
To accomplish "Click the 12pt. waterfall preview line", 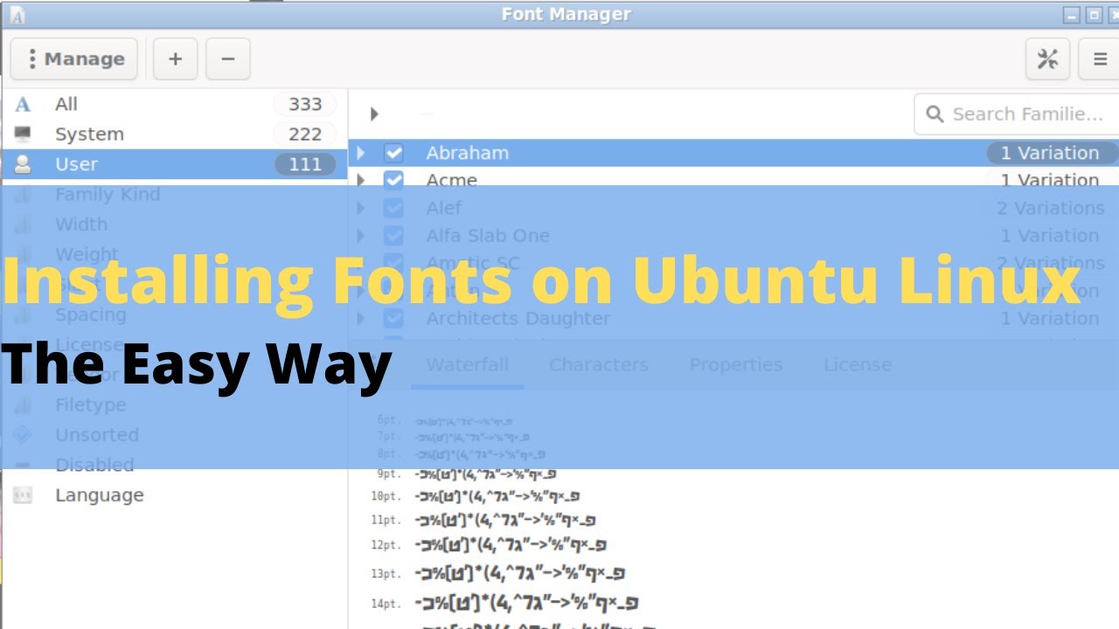I will 511,546.
